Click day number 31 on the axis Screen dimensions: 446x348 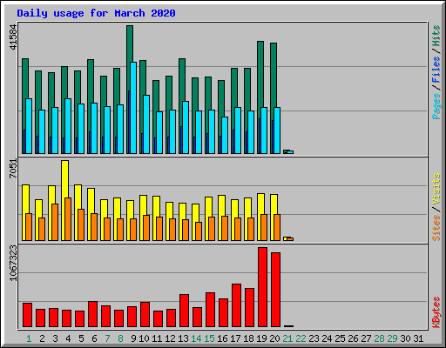tap(418, 338)
